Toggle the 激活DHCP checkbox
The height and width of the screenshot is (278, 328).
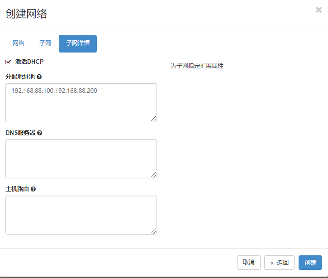(8, 62)
